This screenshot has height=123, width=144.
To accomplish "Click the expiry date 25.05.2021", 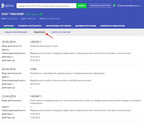I will coord(35,60).
